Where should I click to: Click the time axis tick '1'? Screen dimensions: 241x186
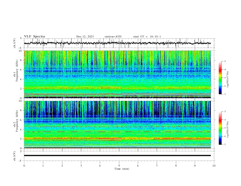(x=43, y=166)
